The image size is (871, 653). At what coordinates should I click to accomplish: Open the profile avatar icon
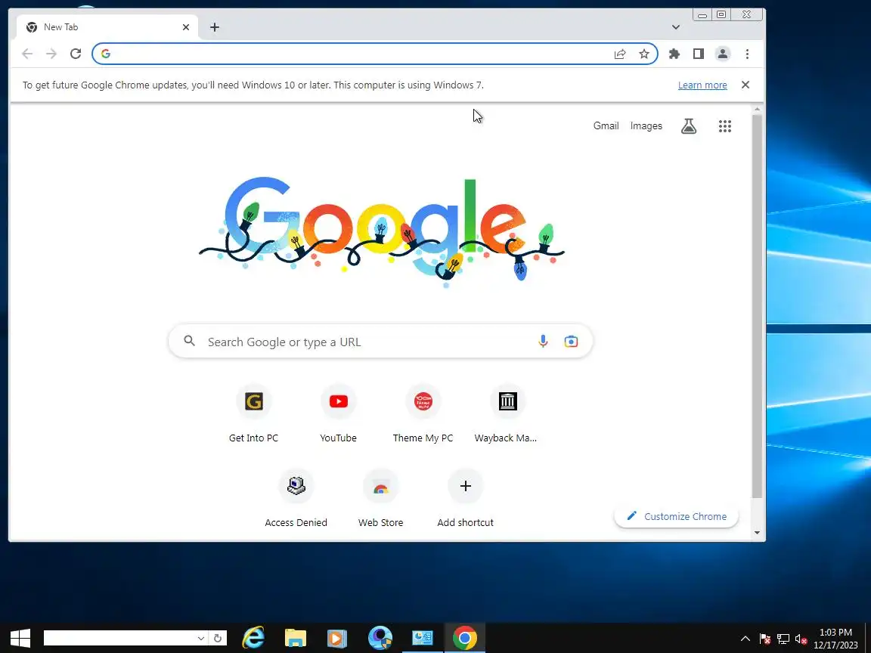[x=723, y=54]
